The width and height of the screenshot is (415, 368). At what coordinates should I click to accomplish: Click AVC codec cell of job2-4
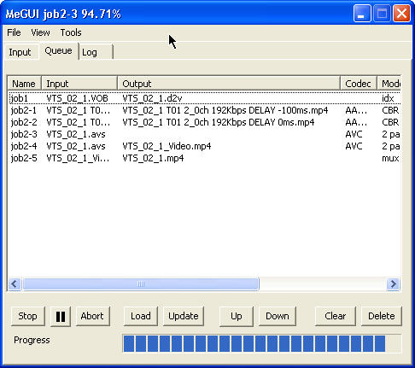(x=354, y=146)
